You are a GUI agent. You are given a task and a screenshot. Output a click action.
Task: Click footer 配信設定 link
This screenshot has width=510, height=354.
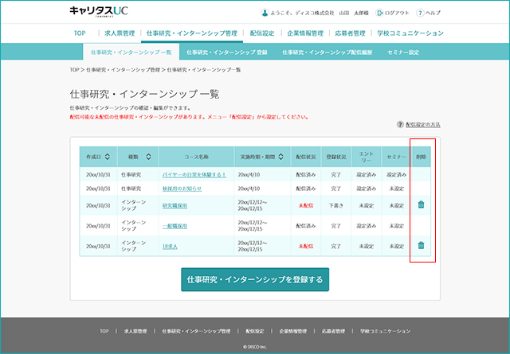[255, 331]
